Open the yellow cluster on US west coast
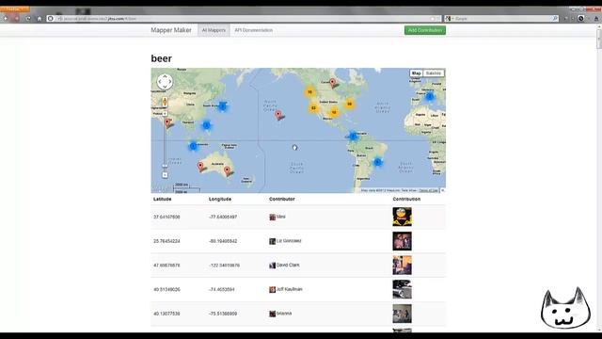 (313, 108)
